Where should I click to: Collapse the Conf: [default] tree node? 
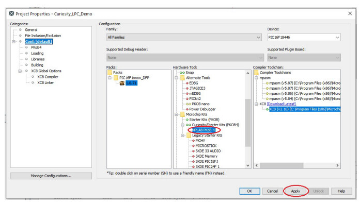point(14,42)
